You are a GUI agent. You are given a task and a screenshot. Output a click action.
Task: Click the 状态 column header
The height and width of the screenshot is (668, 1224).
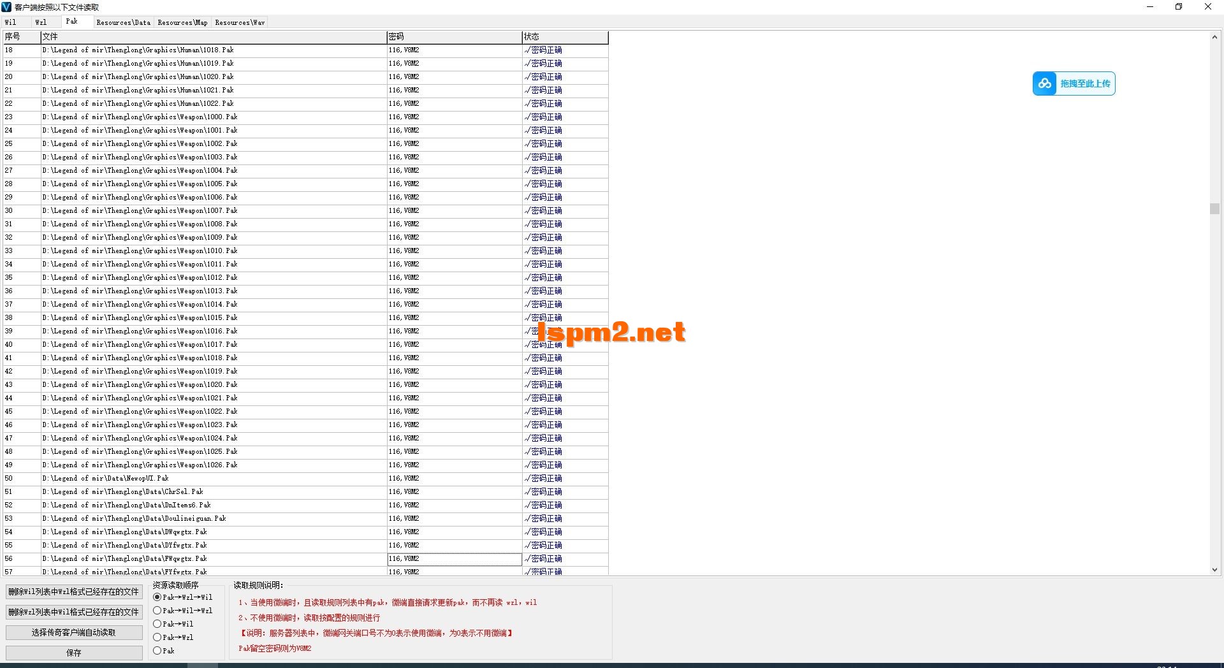pos(565,37)
